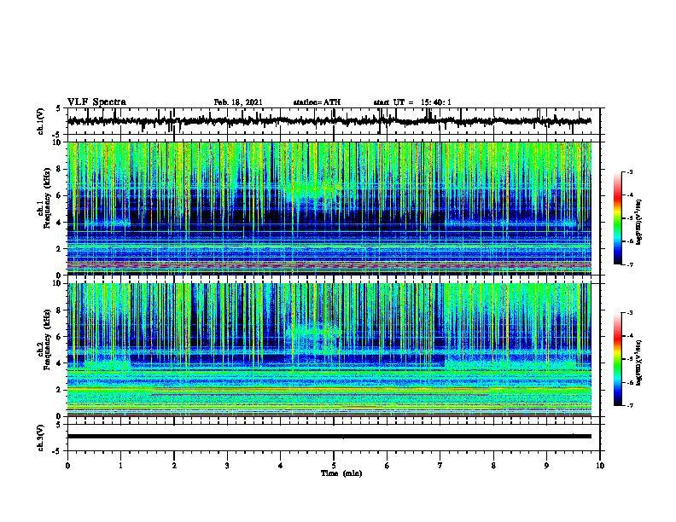Click the time-axis tick label "0"
This screenshot has height=522, width=676.
tap(67, 466)
